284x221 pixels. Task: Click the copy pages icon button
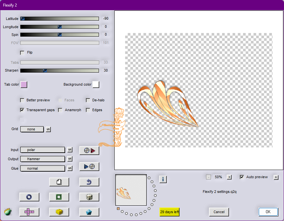(59, 182)
